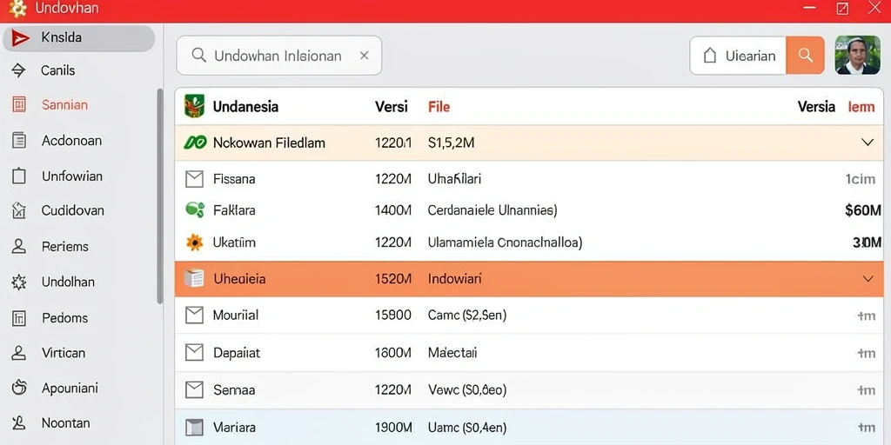Click the Apouniani sidebar icon
891x445 pixels.
[x=19, y=389]
